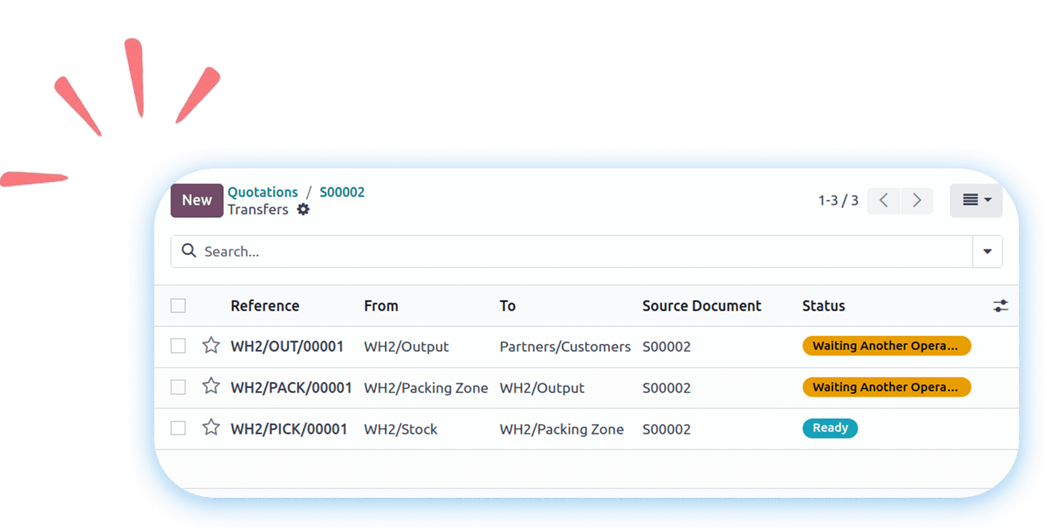This screenshot has width=1049, height=532.
Task: Sort by the Reference column header
Action: tap(265, 306)
